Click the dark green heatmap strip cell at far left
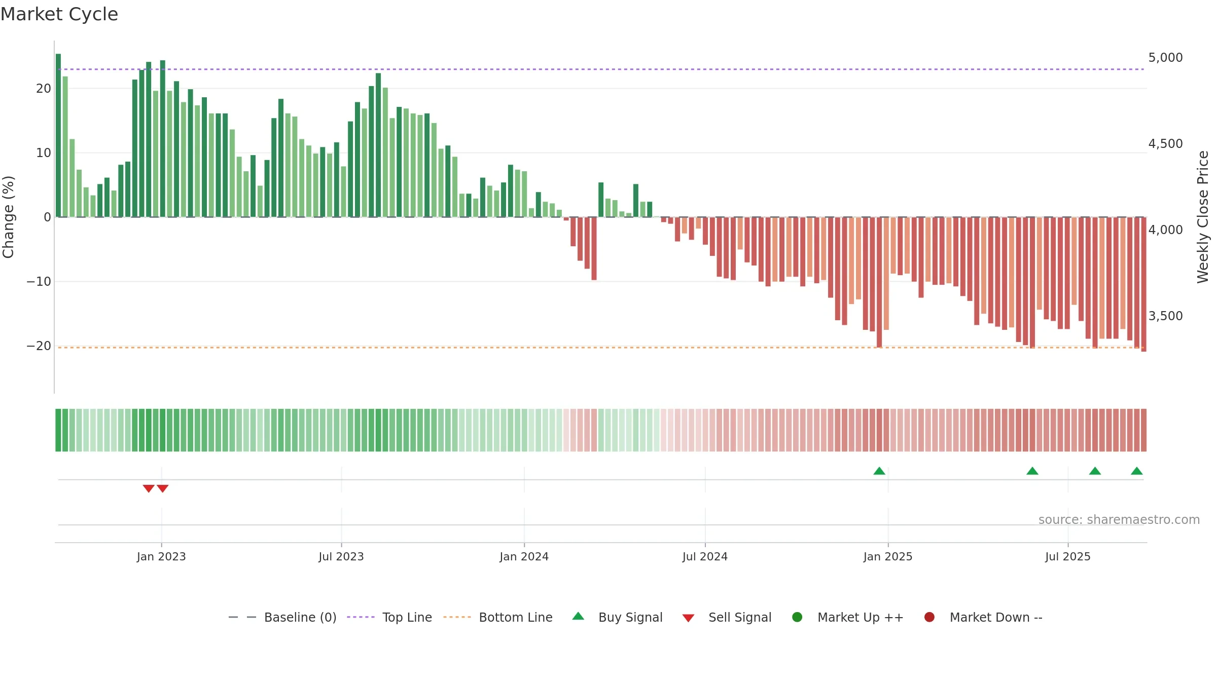Image resolution: width=1217 pixels, height=684 pixels. (x=58, y=430)
